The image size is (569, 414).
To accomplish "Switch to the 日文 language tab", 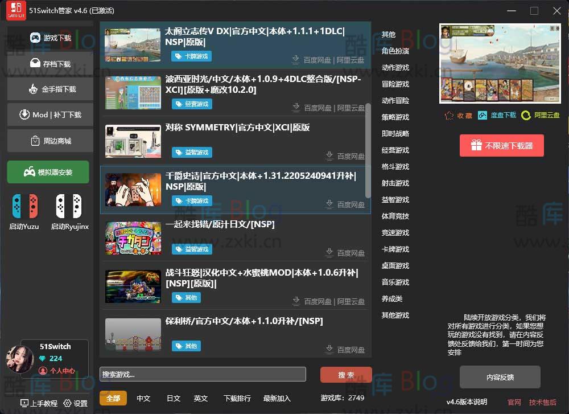I will [x=174, y=399].
